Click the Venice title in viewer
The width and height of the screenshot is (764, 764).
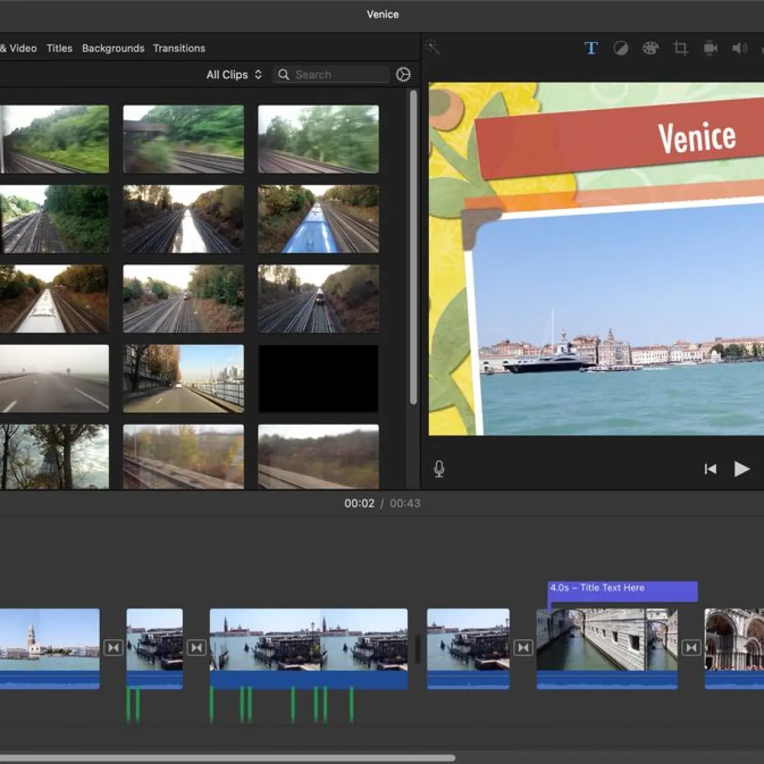[697, 137]
